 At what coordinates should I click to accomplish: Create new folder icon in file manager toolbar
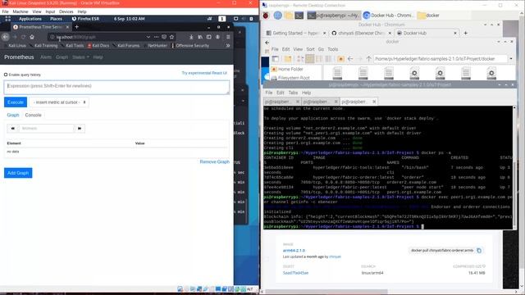click(x=288, y=59)
